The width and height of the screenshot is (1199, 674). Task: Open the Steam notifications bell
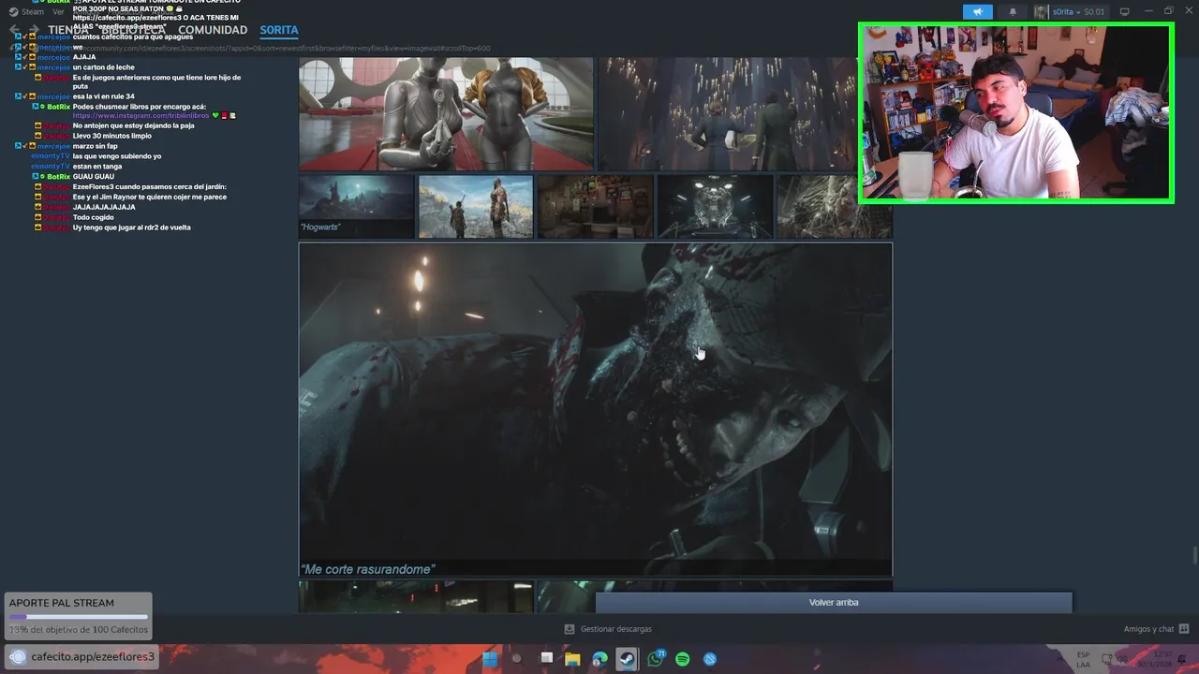[1013, 12]
